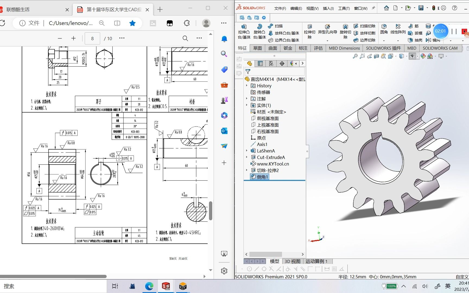Select the Linear Pattern (线性阵列) tool
The image size is (469, 293).
[398, 29]
